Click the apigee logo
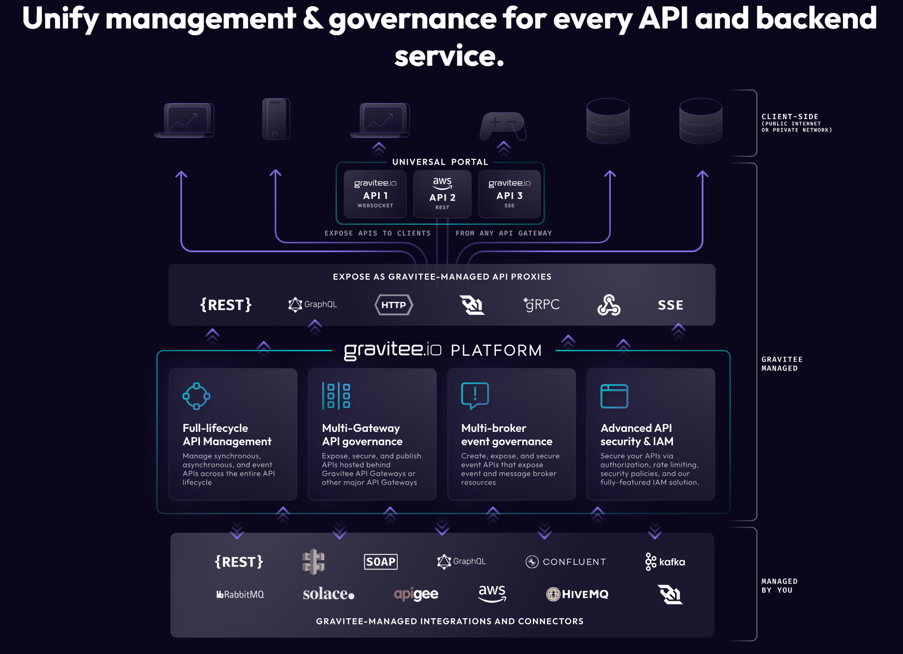This screenshot has height=654, width=903. 416,594
